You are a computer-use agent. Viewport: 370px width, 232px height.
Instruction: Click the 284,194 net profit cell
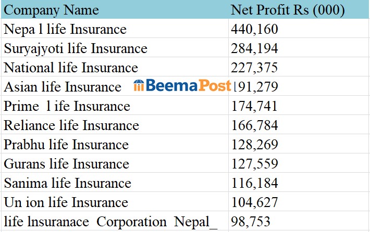click(x=254, y=48)
